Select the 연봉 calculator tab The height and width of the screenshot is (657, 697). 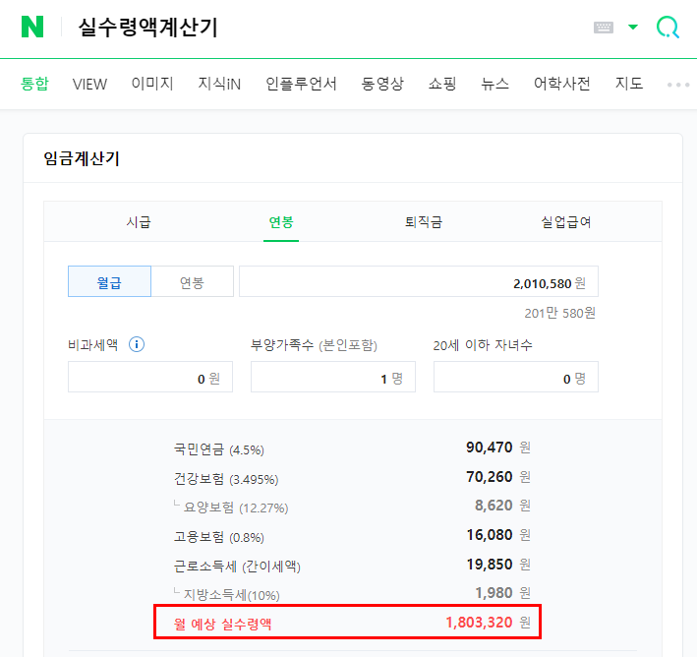tap(281, 221)
